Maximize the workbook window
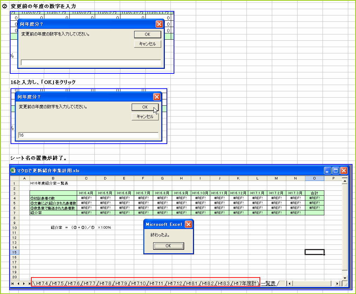The image size is (356, 294). coord(336,171)
